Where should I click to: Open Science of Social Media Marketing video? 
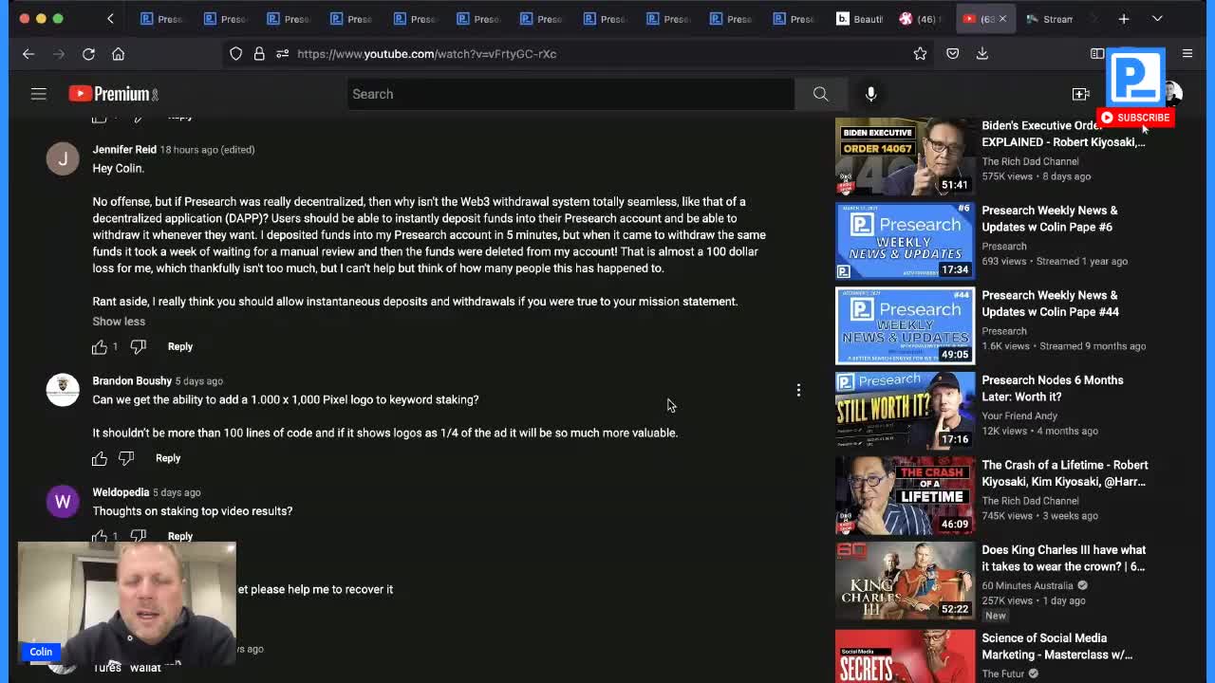(x=1056, y=646)
